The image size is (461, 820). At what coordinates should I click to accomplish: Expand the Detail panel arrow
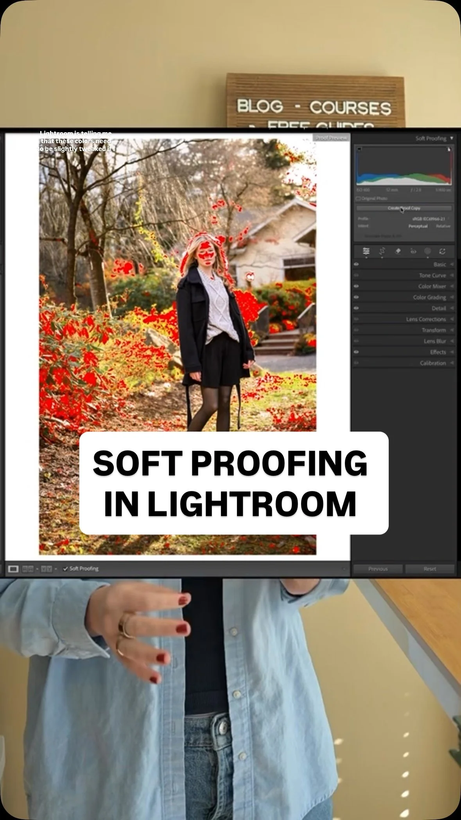pyautogui.click(x=452, y=308)
